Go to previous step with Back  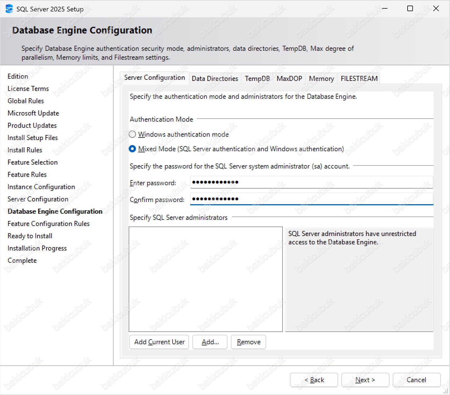(314, 380)
